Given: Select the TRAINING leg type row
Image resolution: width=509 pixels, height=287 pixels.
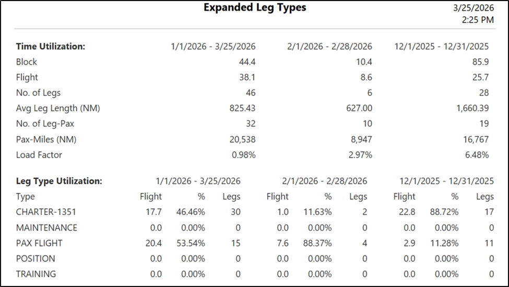Looking at the screenshot, I should pyautogui.click(x=36, y=274).
